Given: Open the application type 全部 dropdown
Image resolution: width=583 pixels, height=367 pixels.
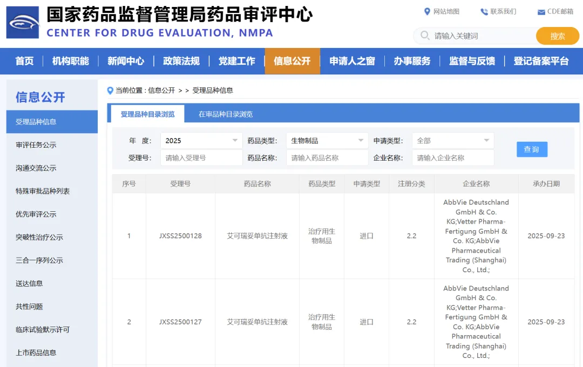Looking at the screenshot, I should (x=452, y=141).
